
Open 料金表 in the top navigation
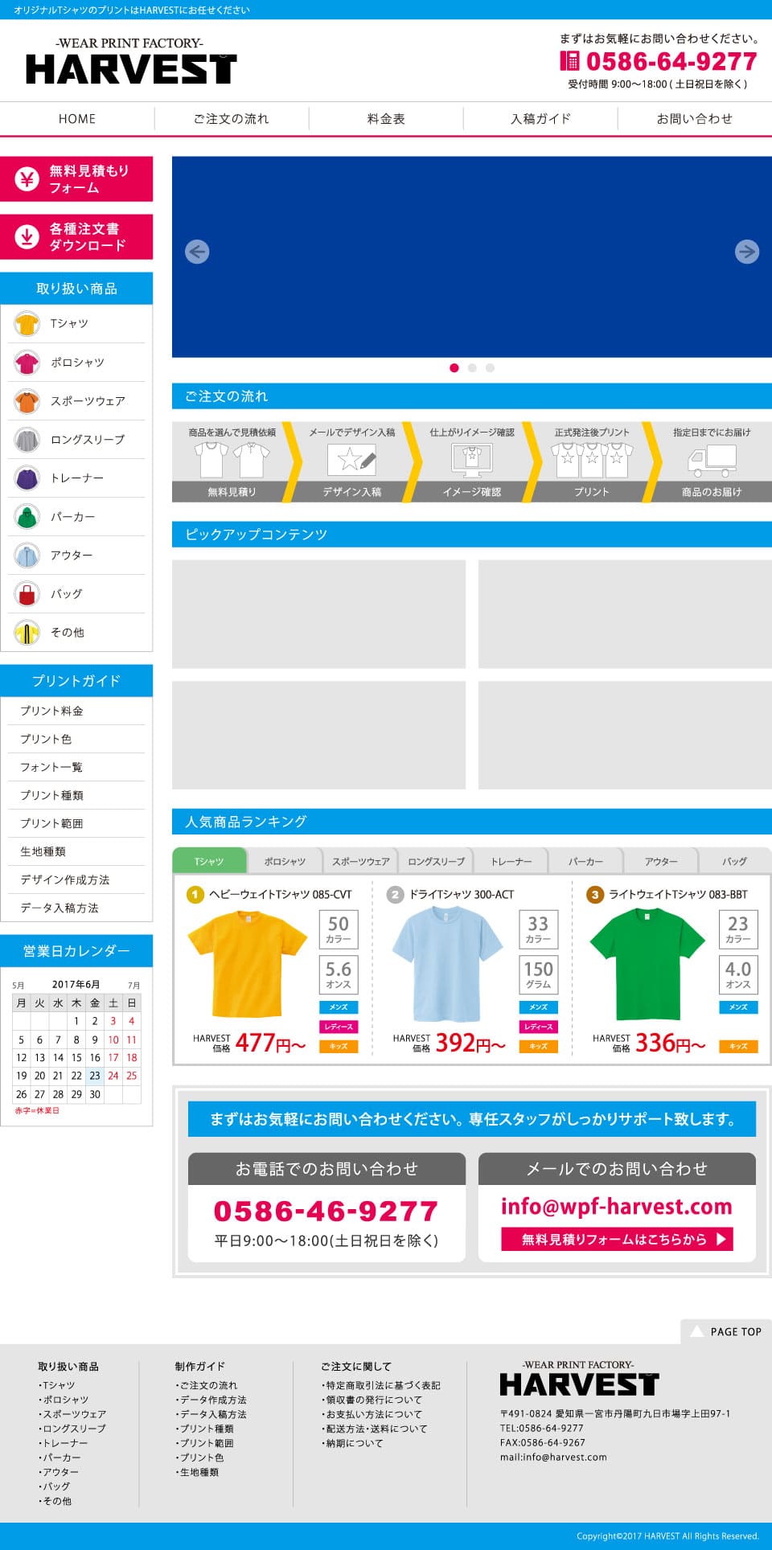(x=386, y=119)
